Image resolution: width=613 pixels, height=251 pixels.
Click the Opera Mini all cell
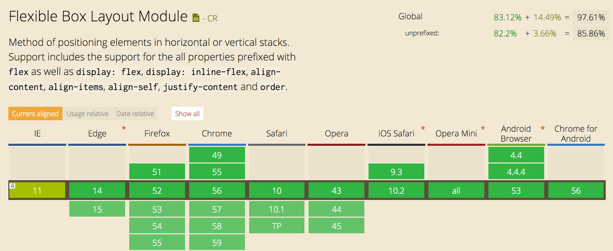pyautogui.click(x=456, y=191)
